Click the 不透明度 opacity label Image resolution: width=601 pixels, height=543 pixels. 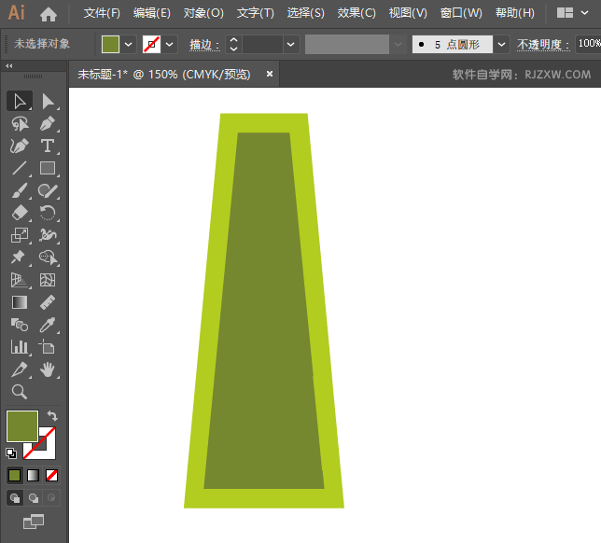tap(543, 44)
